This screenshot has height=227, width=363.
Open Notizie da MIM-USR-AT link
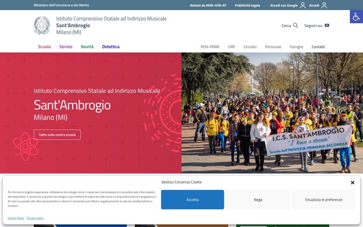point(208,6)
